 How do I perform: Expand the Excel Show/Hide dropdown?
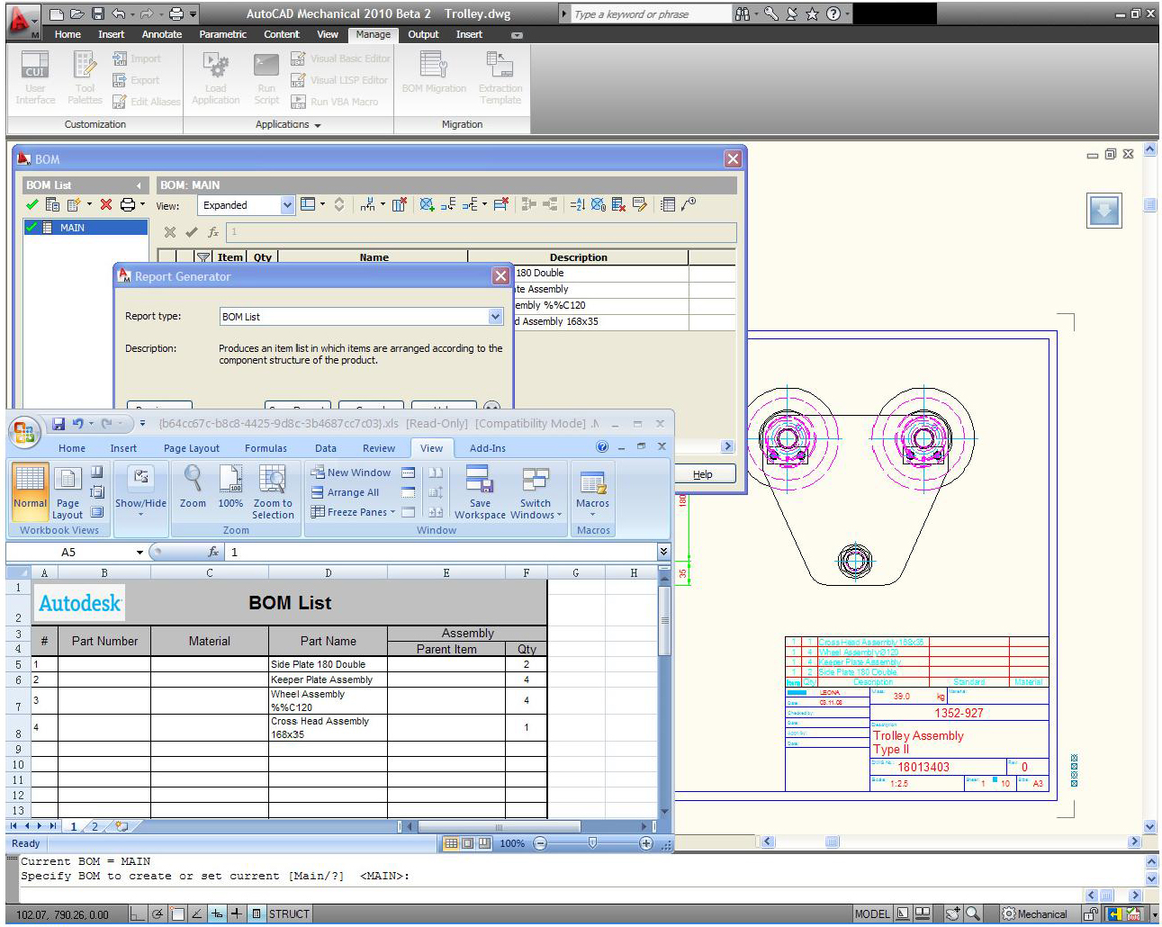point(140,491)
